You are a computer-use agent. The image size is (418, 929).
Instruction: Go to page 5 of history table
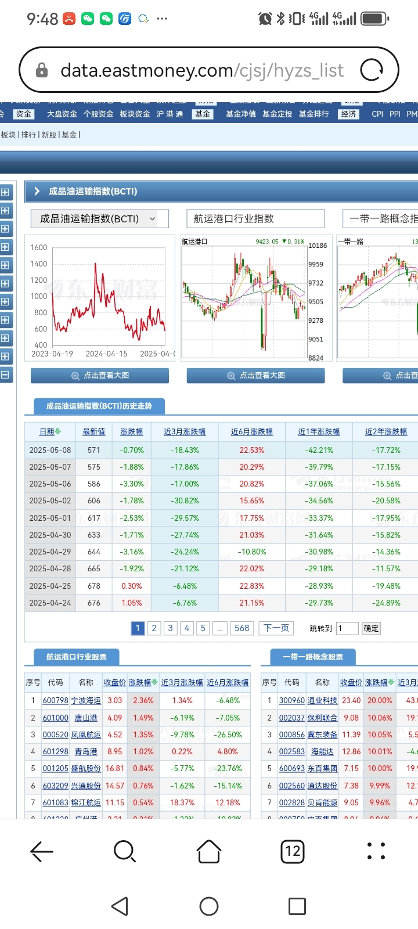tap(203, 628)
